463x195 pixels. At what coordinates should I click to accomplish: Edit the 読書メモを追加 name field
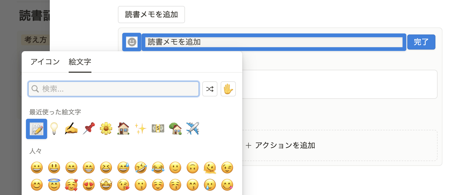[274, 42]
